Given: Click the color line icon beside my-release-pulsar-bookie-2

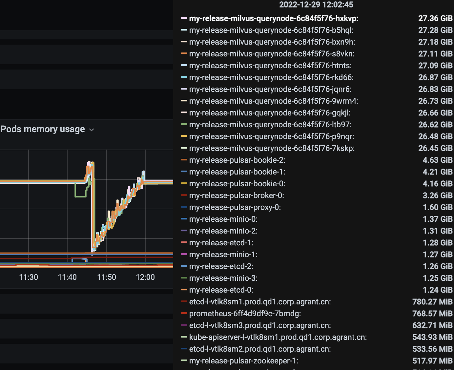Looking at the screenshot, I should [184, 160].
